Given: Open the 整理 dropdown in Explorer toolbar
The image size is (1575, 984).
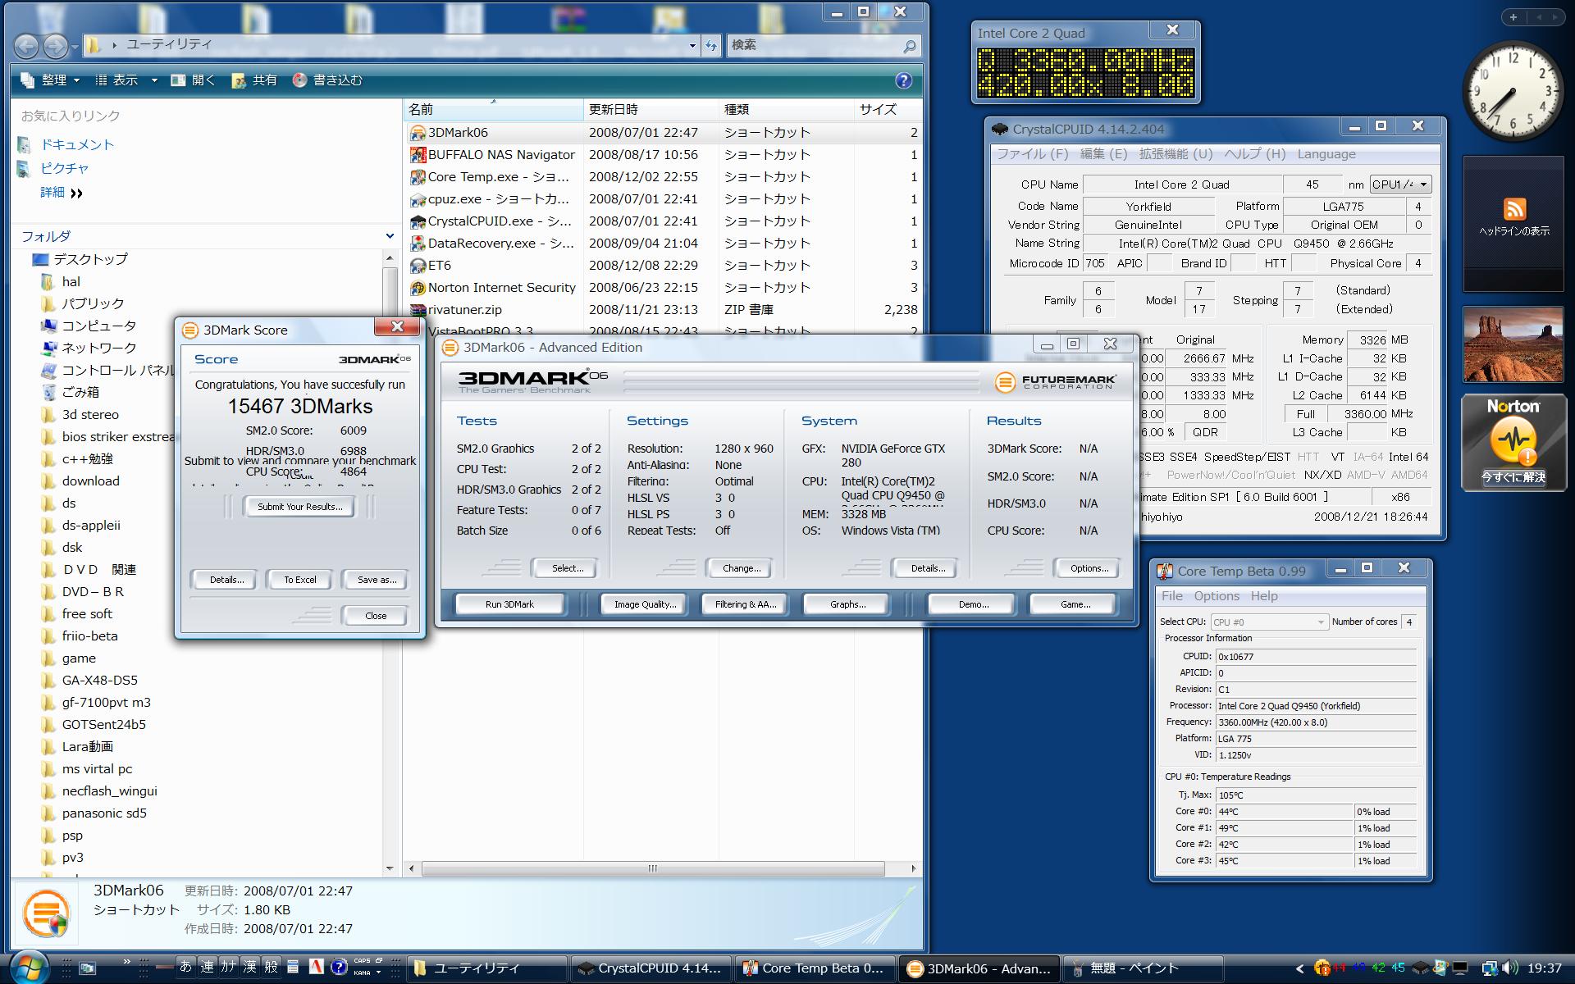Looking at the screenshot, I should pos(50,80).
